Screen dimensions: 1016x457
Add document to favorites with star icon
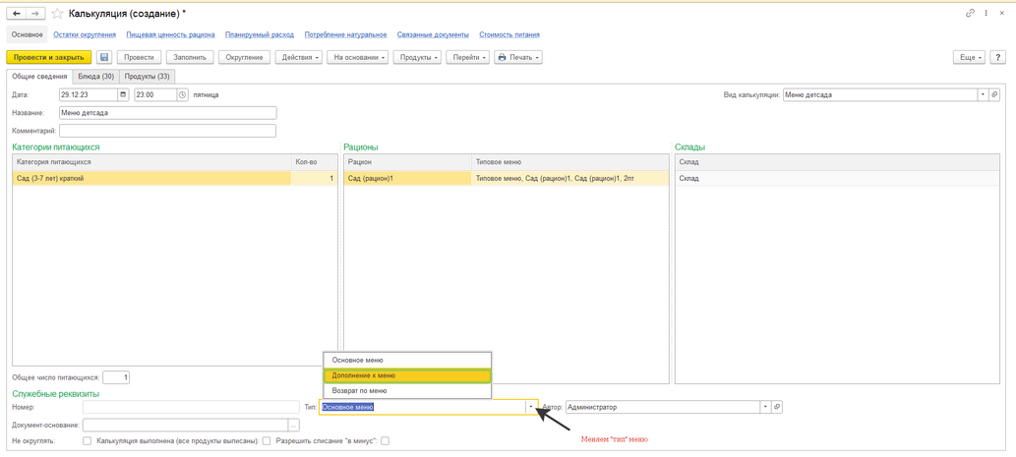57,14
